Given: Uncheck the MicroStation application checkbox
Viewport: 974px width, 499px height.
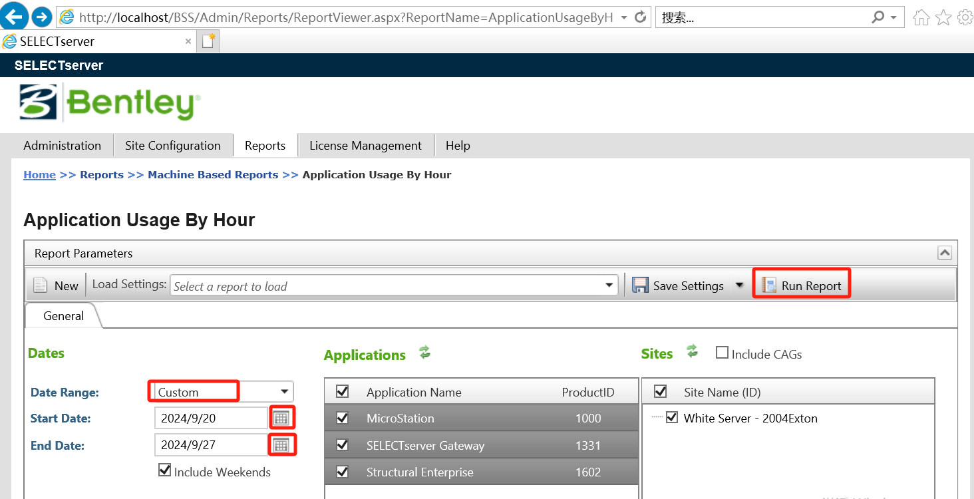Looking at the screenshot, I should (x=343, y=418).
